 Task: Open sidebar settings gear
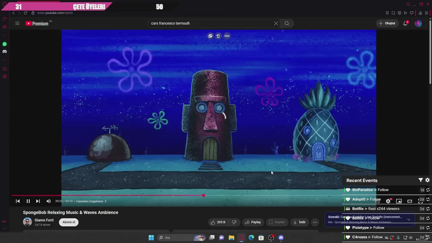point(4,77)
